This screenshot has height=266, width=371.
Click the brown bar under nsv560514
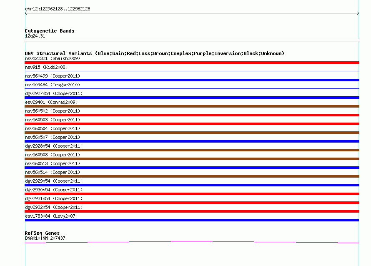[x=192, y=176]
